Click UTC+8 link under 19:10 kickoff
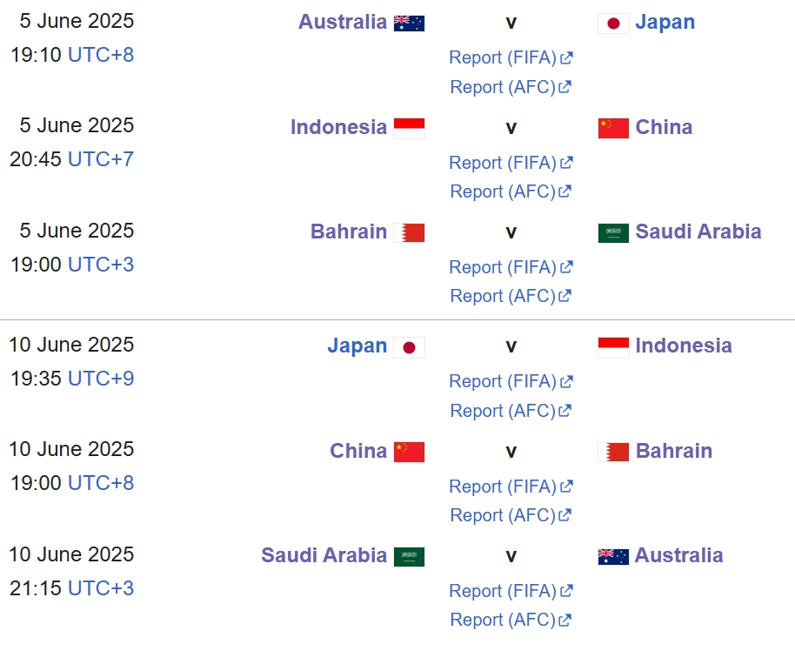This screenshot has height=651, width=795. [101, 55]
